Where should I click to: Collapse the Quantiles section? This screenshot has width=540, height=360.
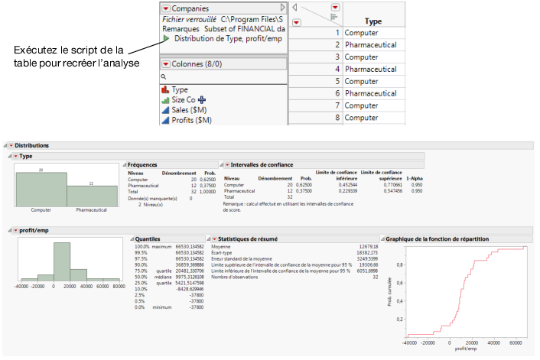(x=132, y=239)
